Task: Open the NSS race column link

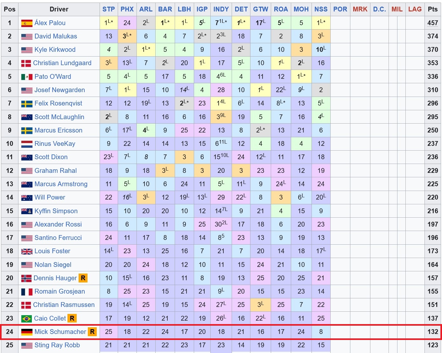Action: pos(321,9)
